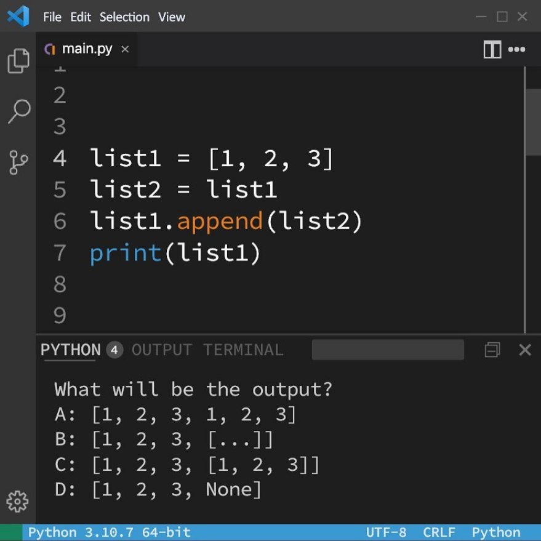This screenshot has width=541, height=541.
Task: Open the Explorer files icon in sidebar
Action: point(18,60)
